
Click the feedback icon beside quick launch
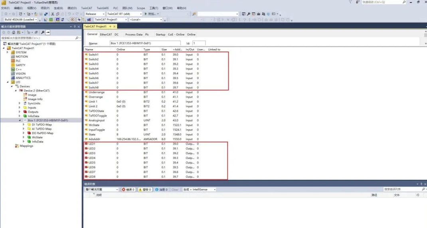(357, 2)
